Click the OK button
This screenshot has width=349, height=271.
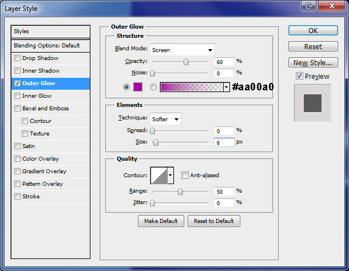coord(313,30)
